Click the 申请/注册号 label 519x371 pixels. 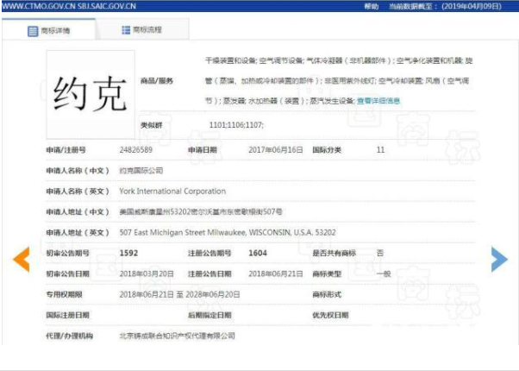(x=66, y=150)
